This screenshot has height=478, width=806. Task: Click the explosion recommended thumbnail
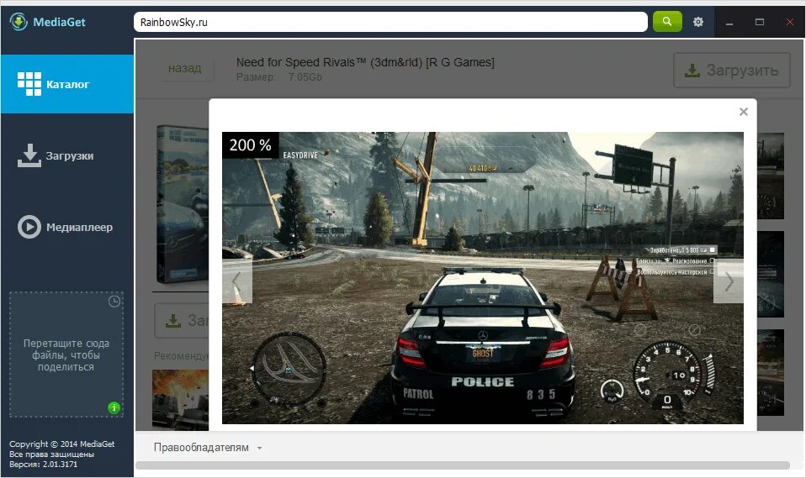[180, 400]
